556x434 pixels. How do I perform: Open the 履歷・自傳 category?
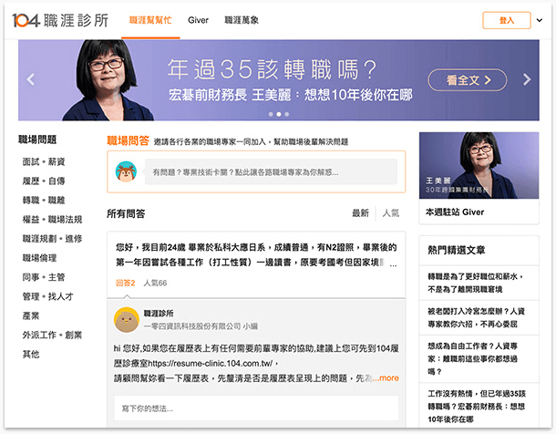coord(44,181)
